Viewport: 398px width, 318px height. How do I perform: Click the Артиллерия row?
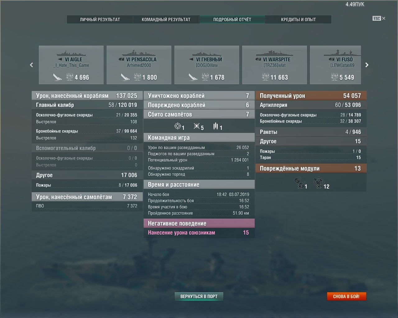311,105
